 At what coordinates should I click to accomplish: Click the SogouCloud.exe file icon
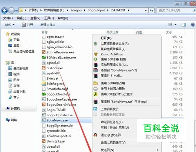[x=44, y=94]
